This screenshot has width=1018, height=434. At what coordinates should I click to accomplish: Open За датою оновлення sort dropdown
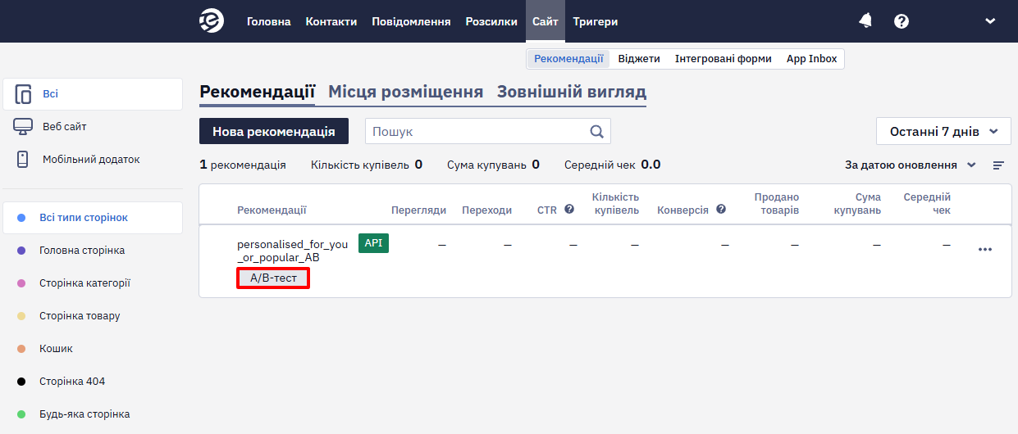click(911, 165)
